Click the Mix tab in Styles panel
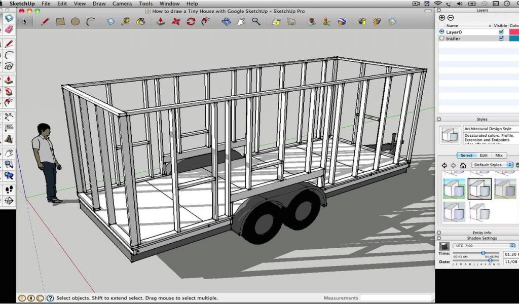 [x=499, y=156]
